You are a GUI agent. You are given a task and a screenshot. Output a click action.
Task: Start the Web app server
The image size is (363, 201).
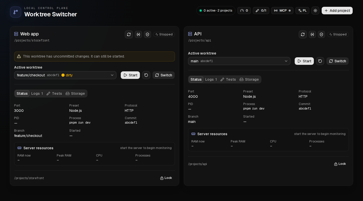pyautogui.click(x=130, y=75)
